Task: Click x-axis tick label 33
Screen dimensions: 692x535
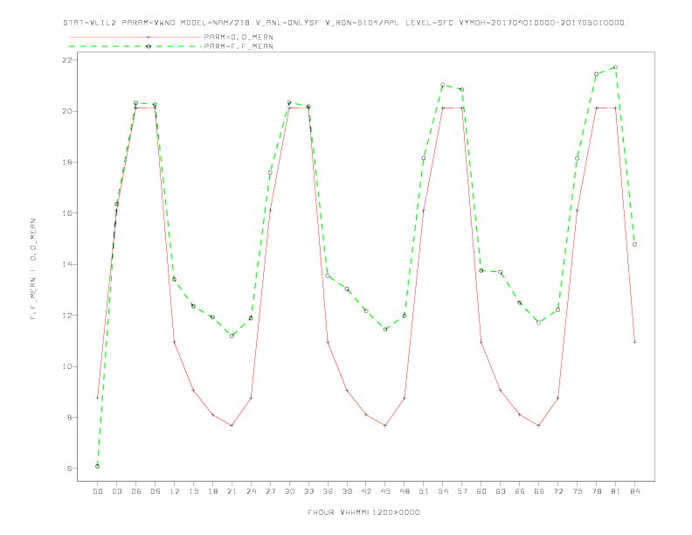Action: pyautogui.click(x=308, y=491)
